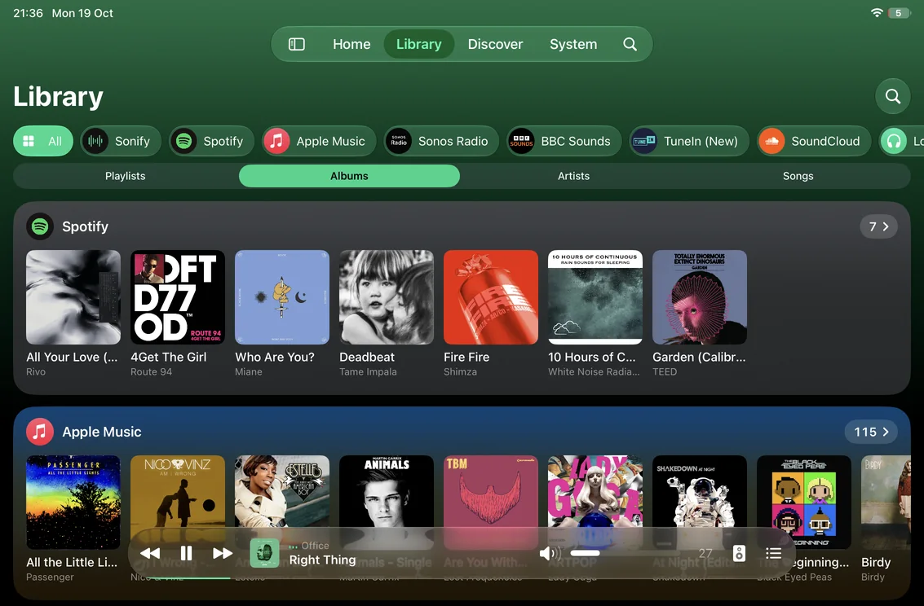Filter library by Apple Music service
Screen dimensions: 924x606
[319, 141]
